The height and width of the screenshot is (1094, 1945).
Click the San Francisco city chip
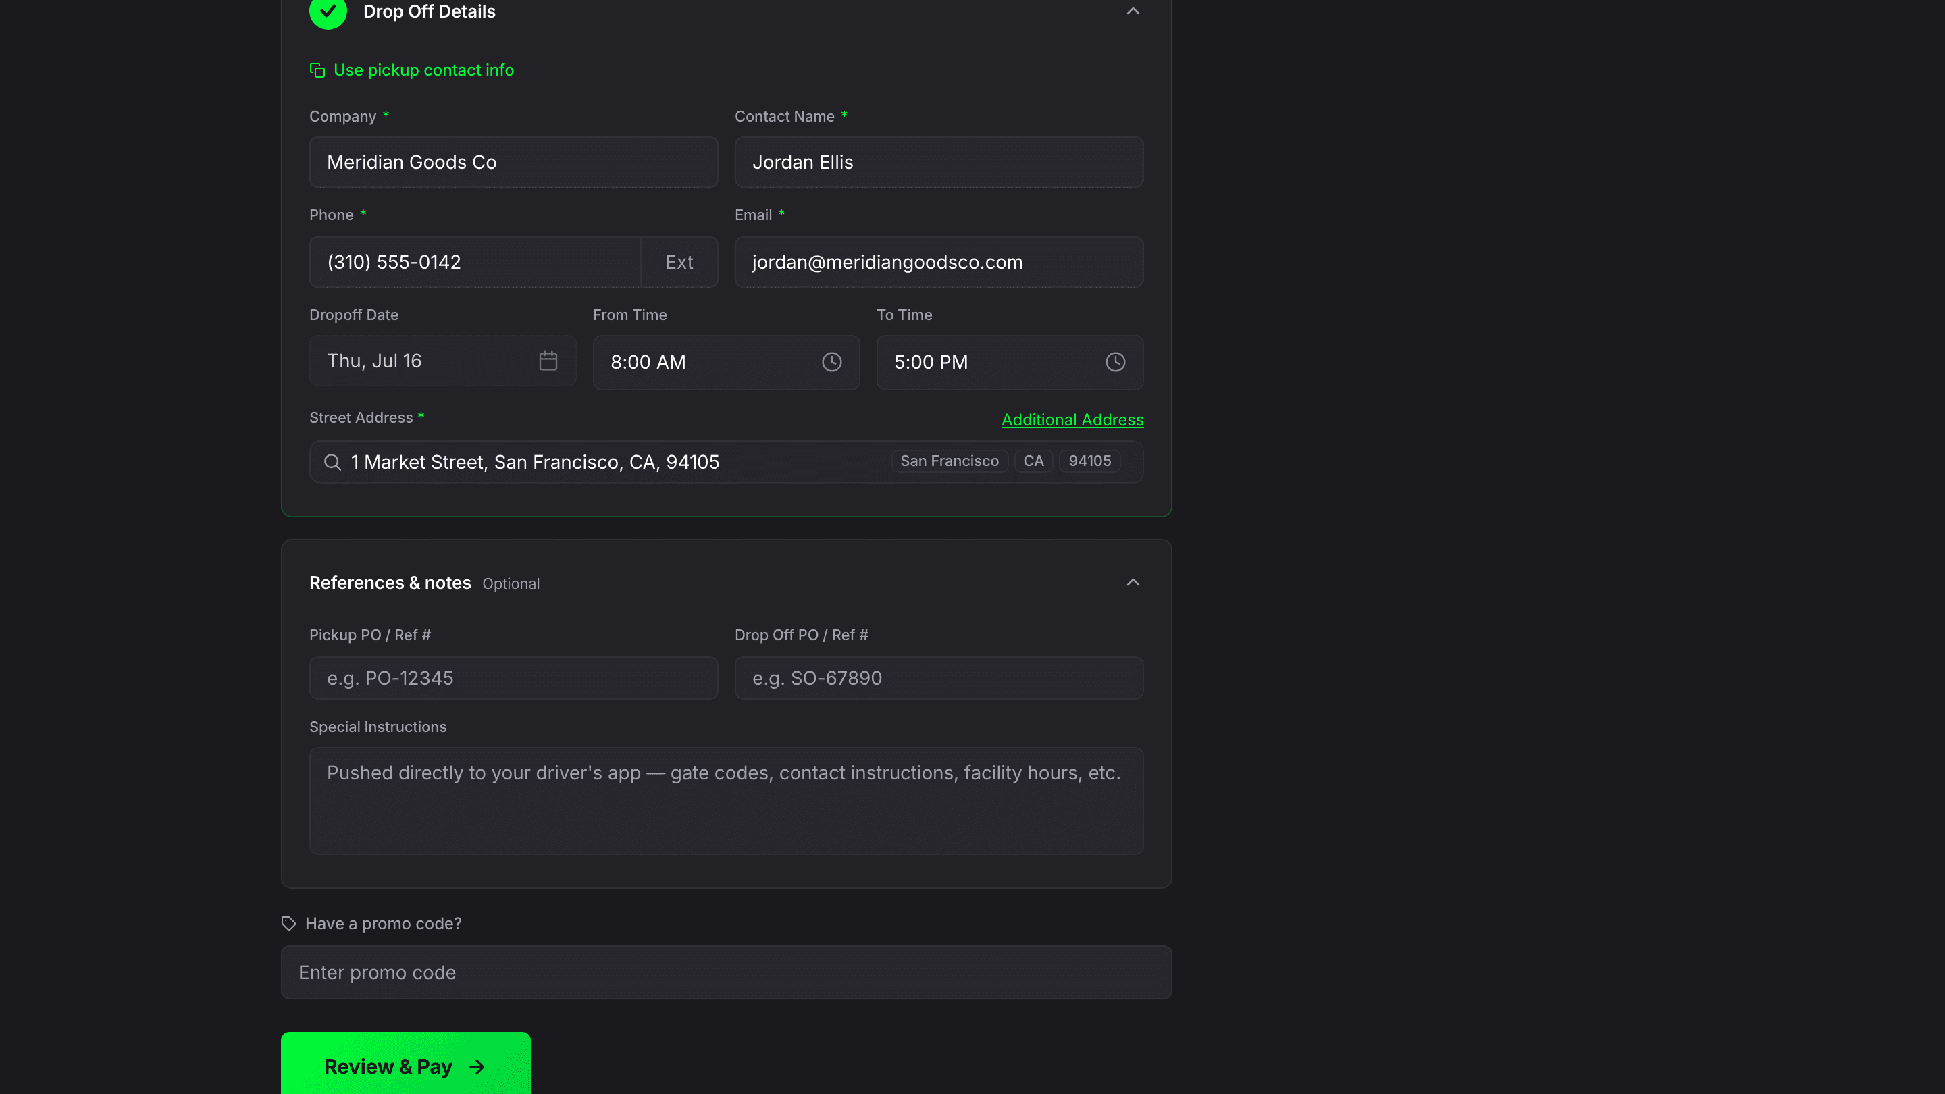point(949,461)
